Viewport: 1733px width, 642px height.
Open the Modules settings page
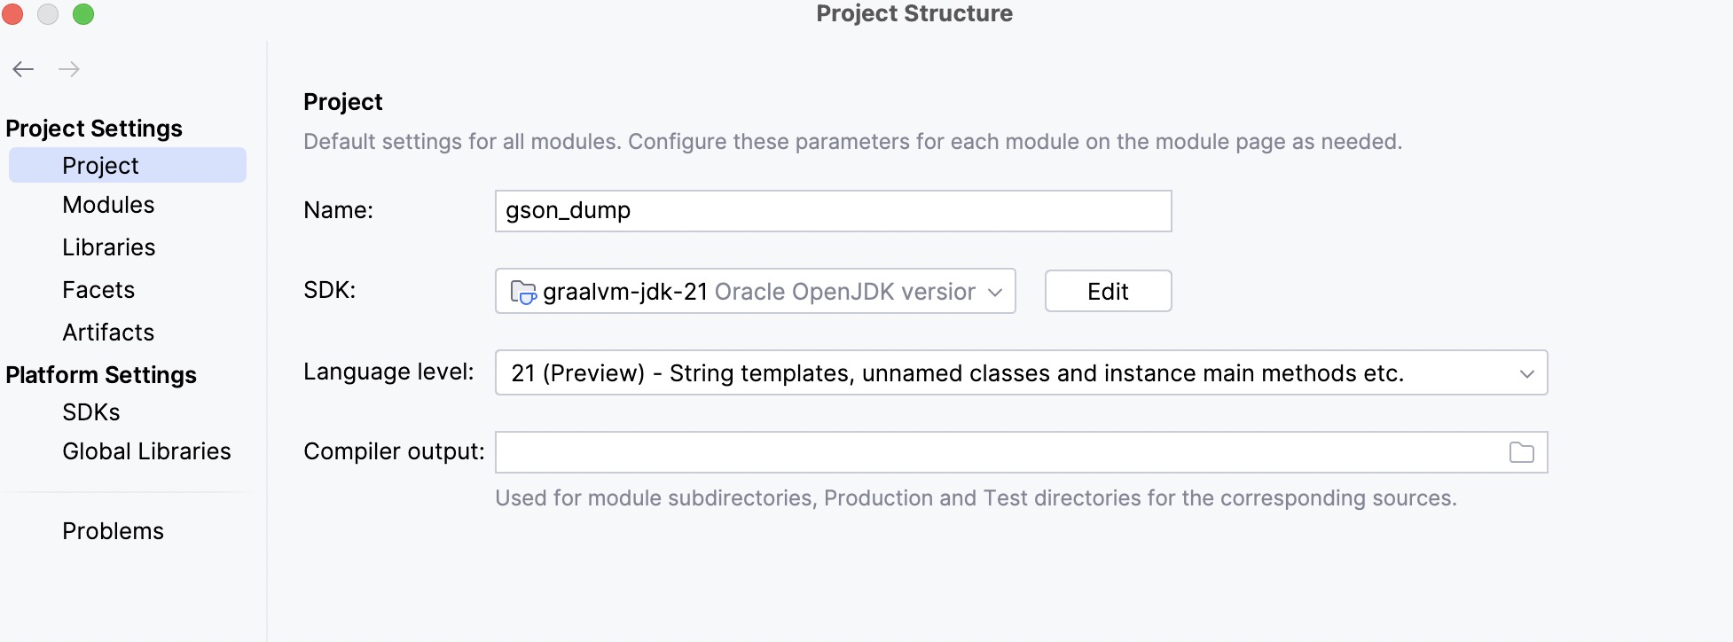coord(108,205)
